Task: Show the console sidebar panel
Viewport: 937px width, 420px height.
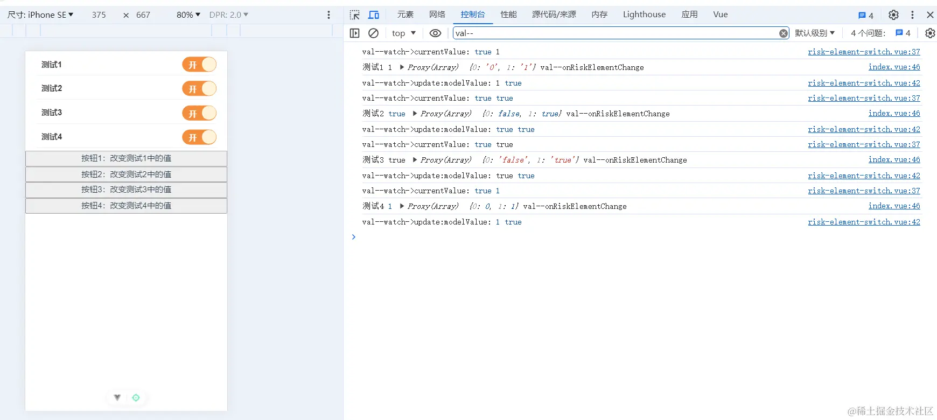Action: pos(354,33)
